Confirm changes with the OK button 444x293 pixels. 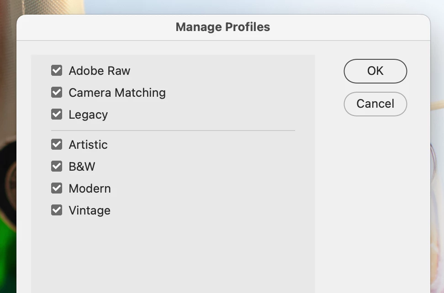[x=375, y=71]
